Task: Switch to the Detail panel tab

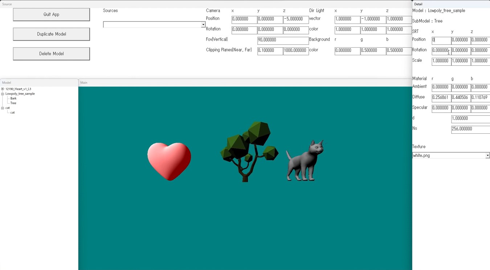Action: 418,4
